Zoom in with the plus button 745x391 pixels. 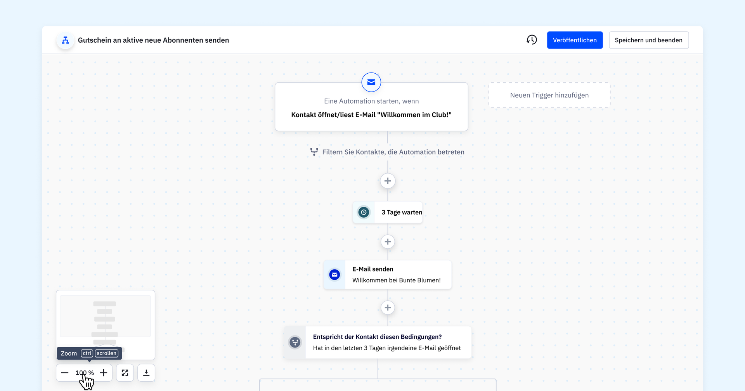tap(104, 373)
